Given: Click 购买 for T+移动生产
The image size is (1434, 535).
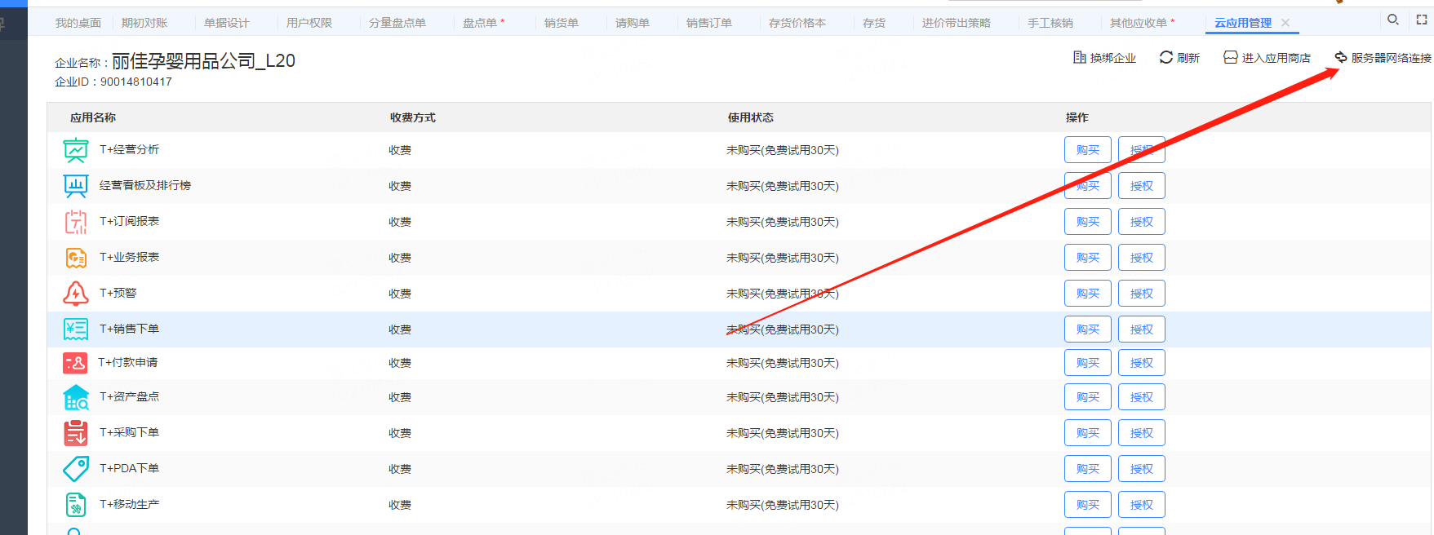Looking at the screenshot, I should (1088, 505).
